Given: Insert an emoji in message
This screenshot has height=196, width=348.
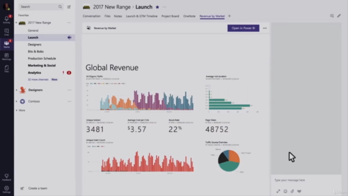Looking at the screenshot, I should click(285, 191).
